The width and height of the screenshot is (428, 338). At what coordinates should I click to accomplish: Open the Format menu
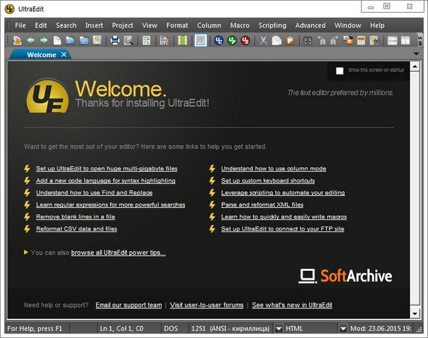coord(177,25)
